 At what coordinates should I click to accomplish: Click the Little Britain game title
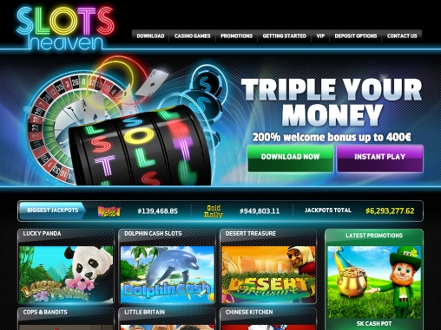tap(144, 312)
